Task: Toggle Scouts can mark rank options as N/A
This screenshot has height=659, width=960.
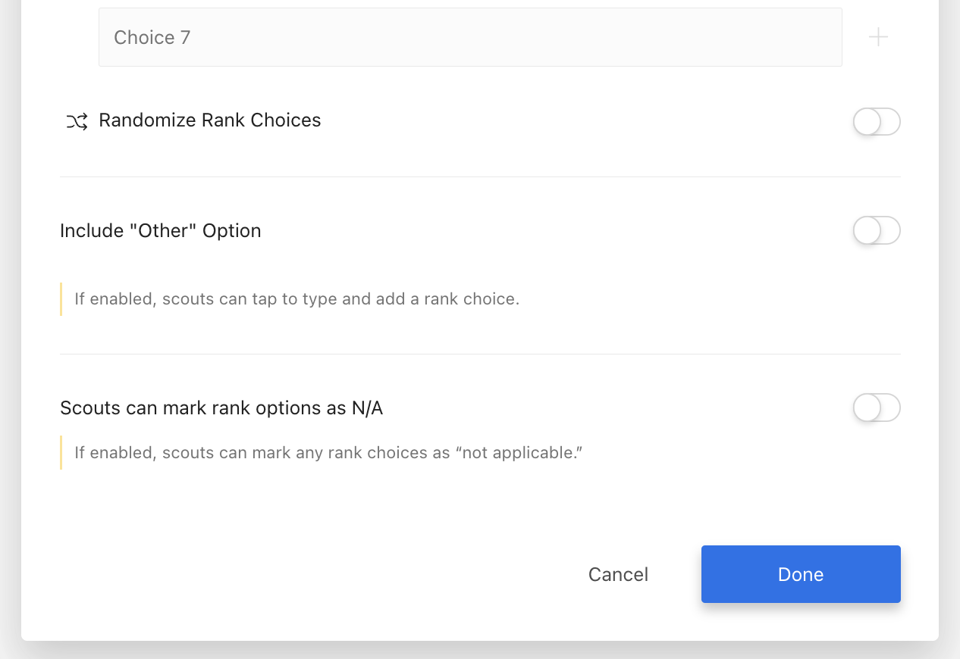Action: point(877,408)
